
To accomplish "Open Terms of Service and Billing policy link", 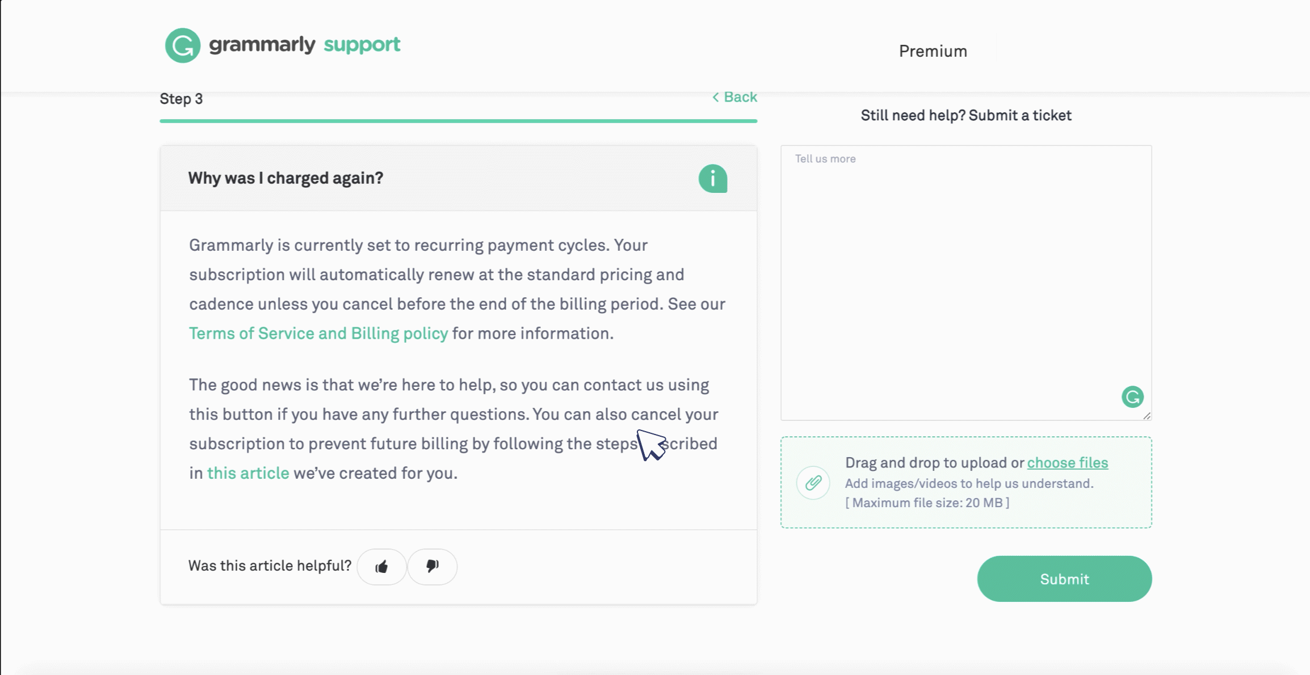I will coord(318,334).
